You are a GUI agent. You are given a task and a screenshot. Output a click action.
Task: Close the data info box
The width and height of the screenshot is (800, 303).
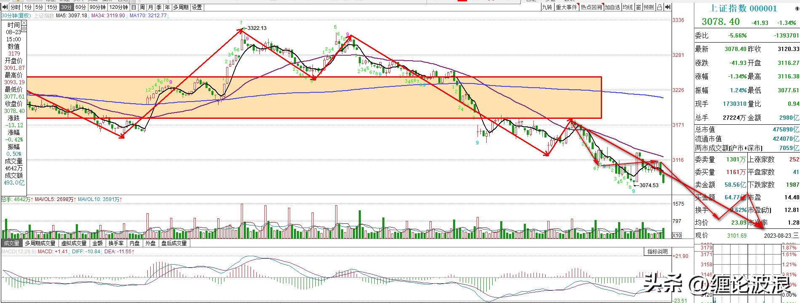tap(24, 23)
